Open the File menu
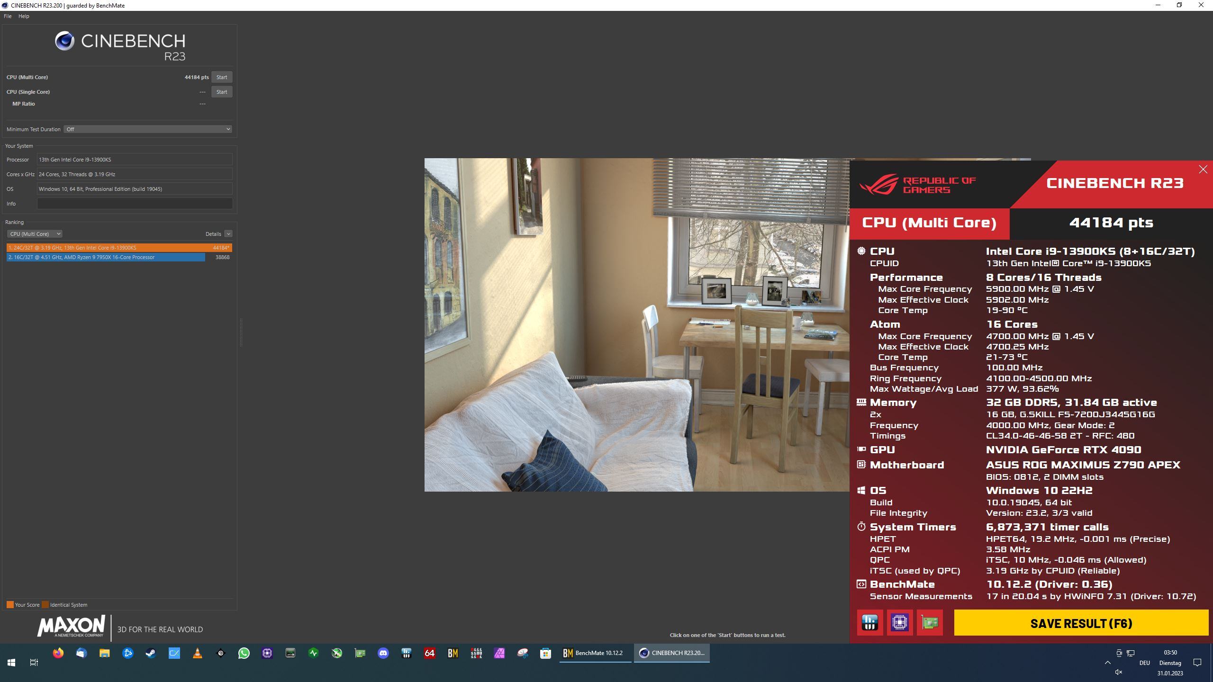The image size is (1213, 682). click(x=8, y=16)
